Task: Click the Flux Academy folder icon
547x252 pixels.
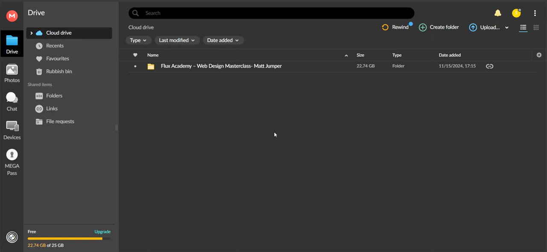Action: click(x=151, y=66)
